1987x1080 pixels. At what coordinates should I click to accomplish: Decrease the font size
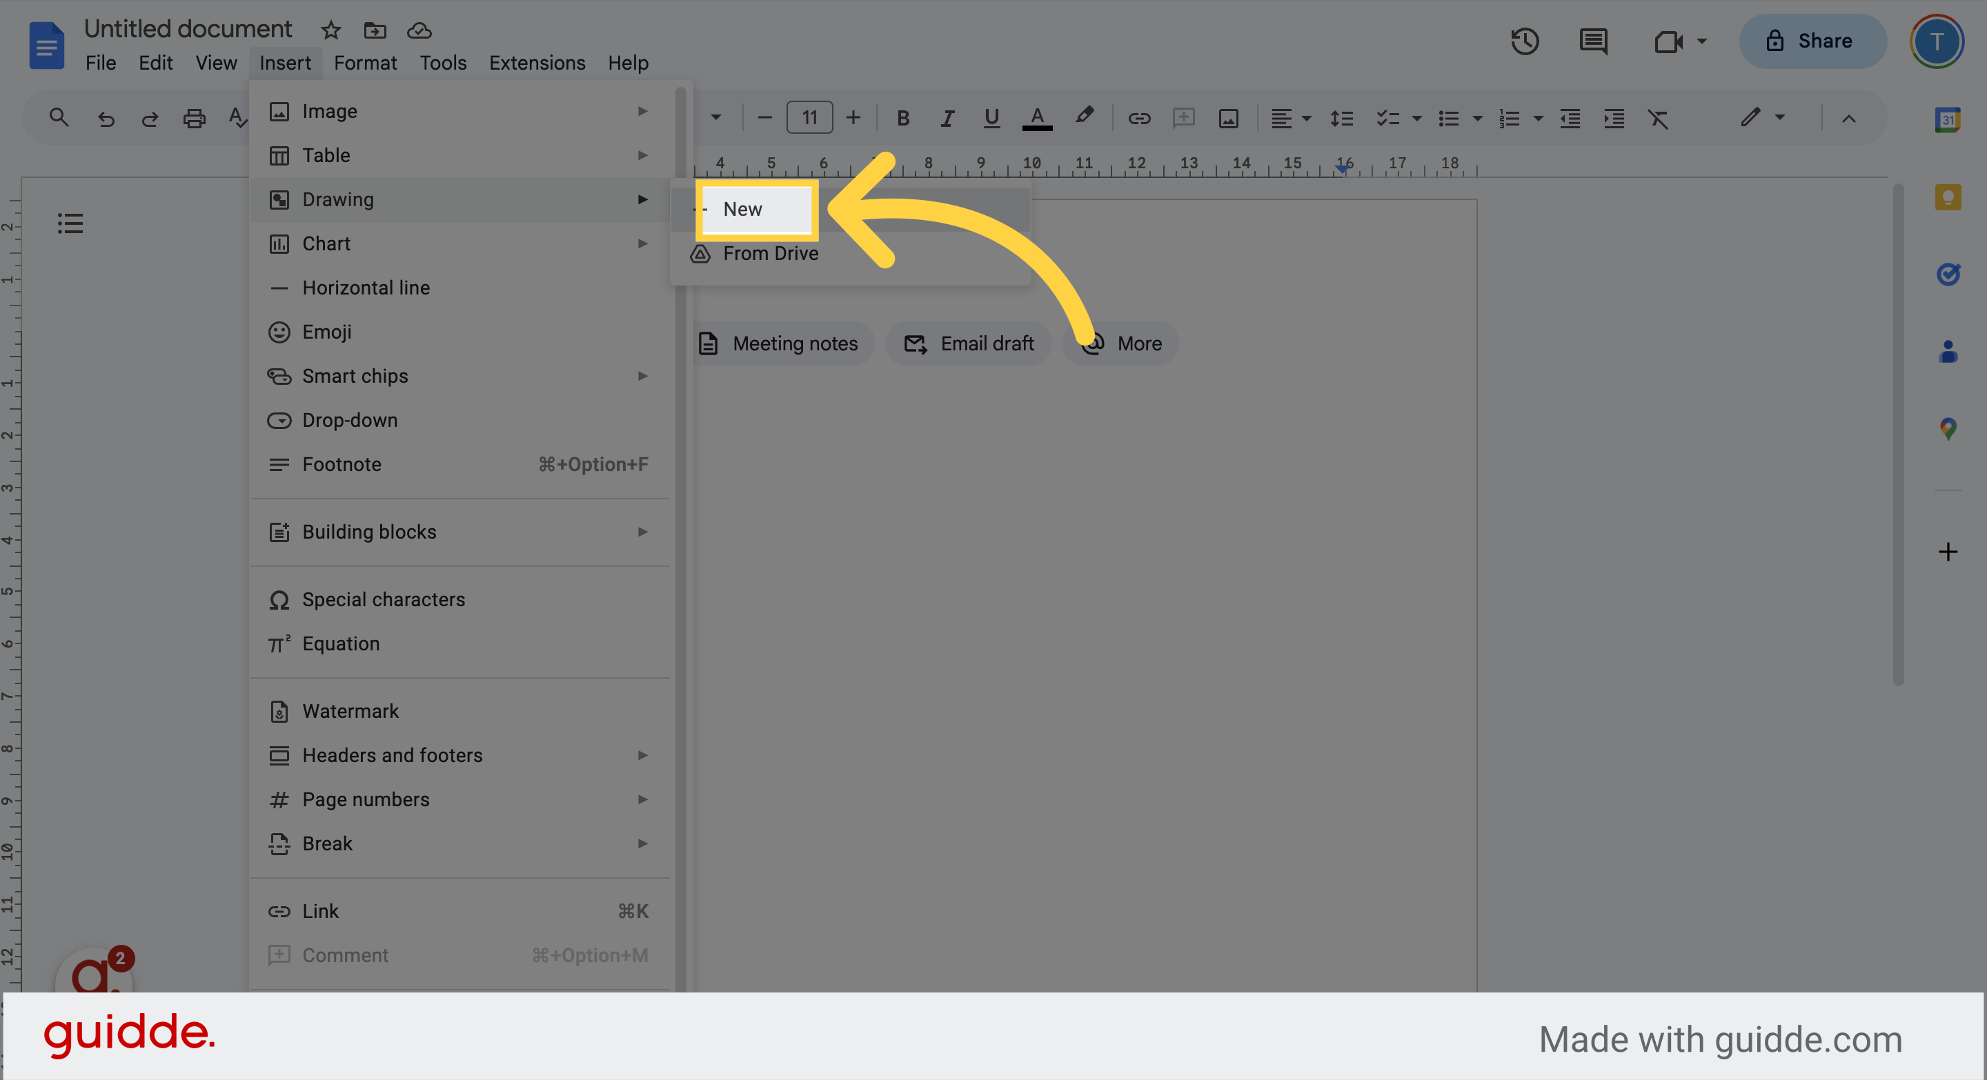click(764, 118)
